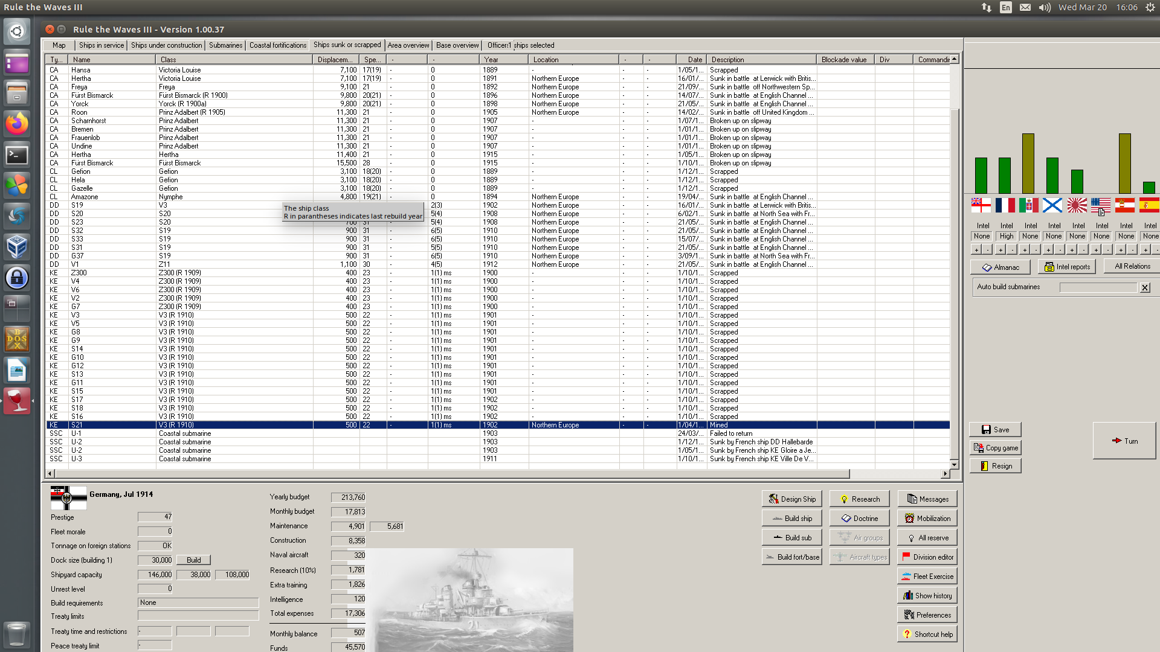Select the French flag
The height and width of the screenshot is (652, 1160).
1005,205
